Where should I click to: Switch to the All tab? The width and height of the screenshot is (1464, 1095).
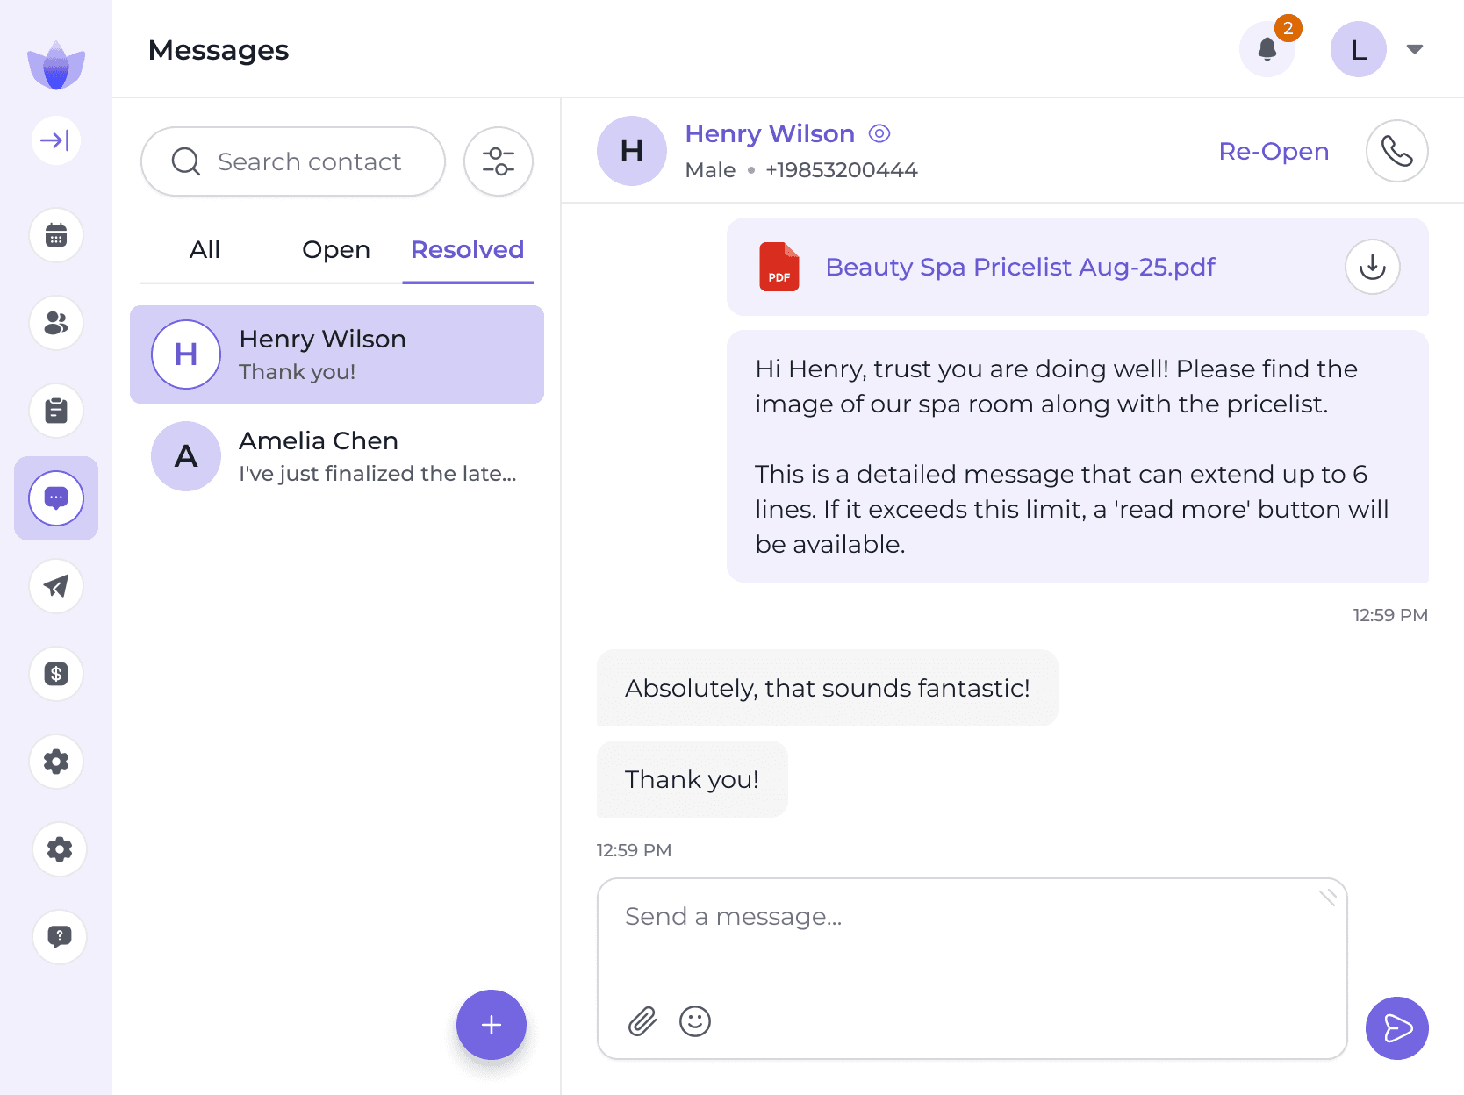(205, 250)
